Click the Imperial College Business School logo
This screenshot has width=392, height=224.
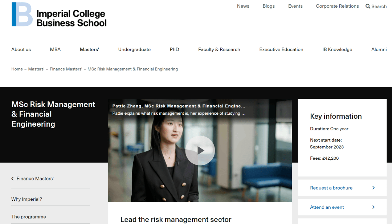59,15
